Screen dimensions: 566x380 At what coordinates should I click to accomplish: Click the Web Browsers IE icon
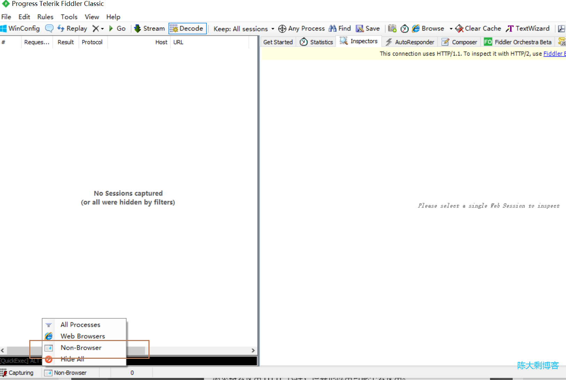click(48, 336)
